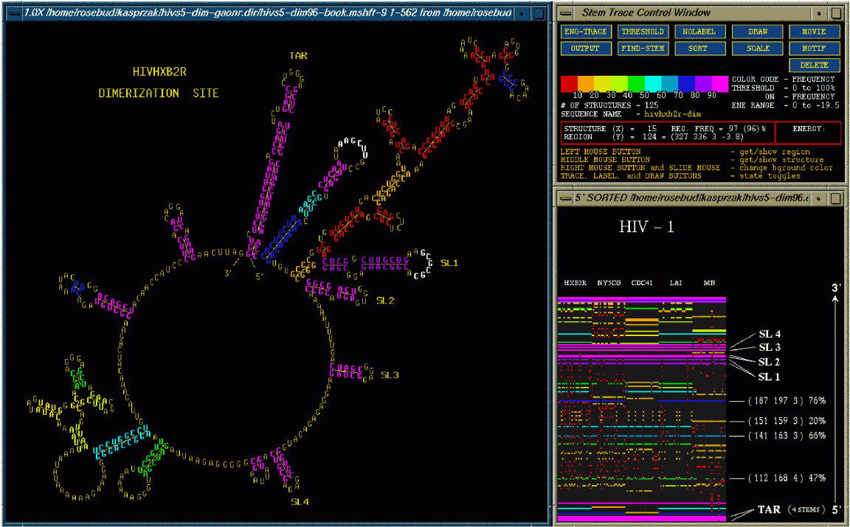Click the OUTPUT button

click(x=585, y=49)
